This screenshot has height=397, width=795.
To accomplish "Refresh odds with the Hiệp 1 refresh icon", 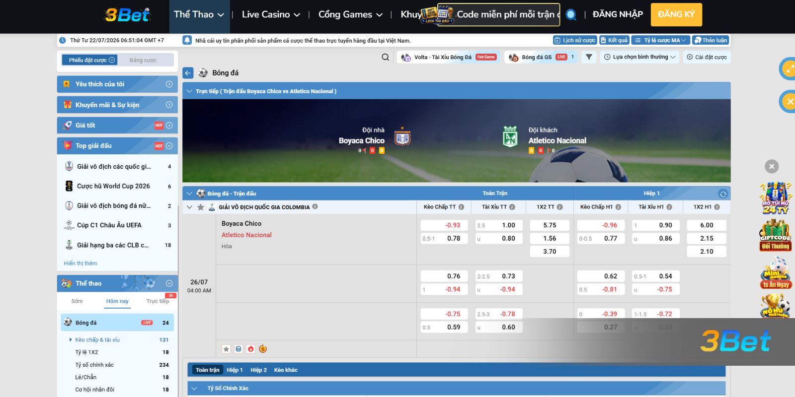I will pyautogui.click(x=723, y=194).
